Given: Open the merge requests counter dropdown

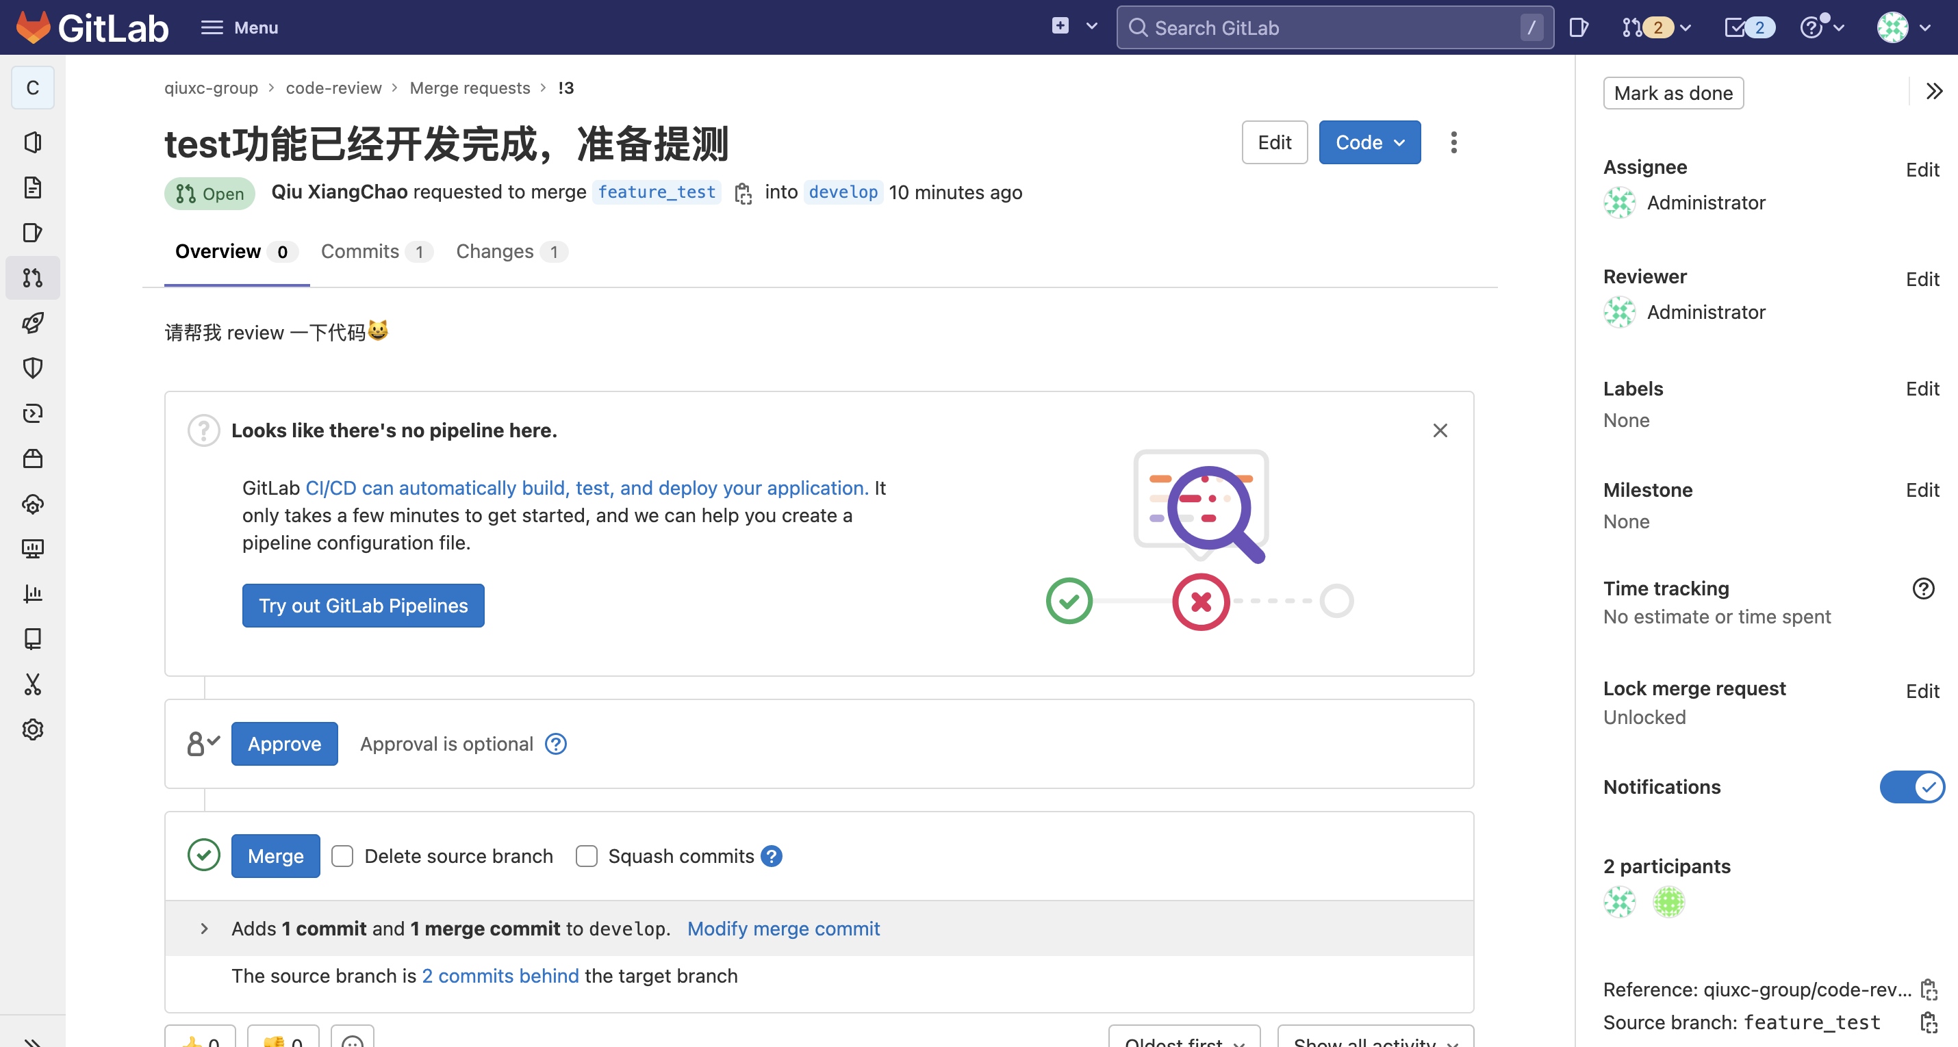Looking at the screenshot, I should pyautogui.click(x=1657, y=28).
